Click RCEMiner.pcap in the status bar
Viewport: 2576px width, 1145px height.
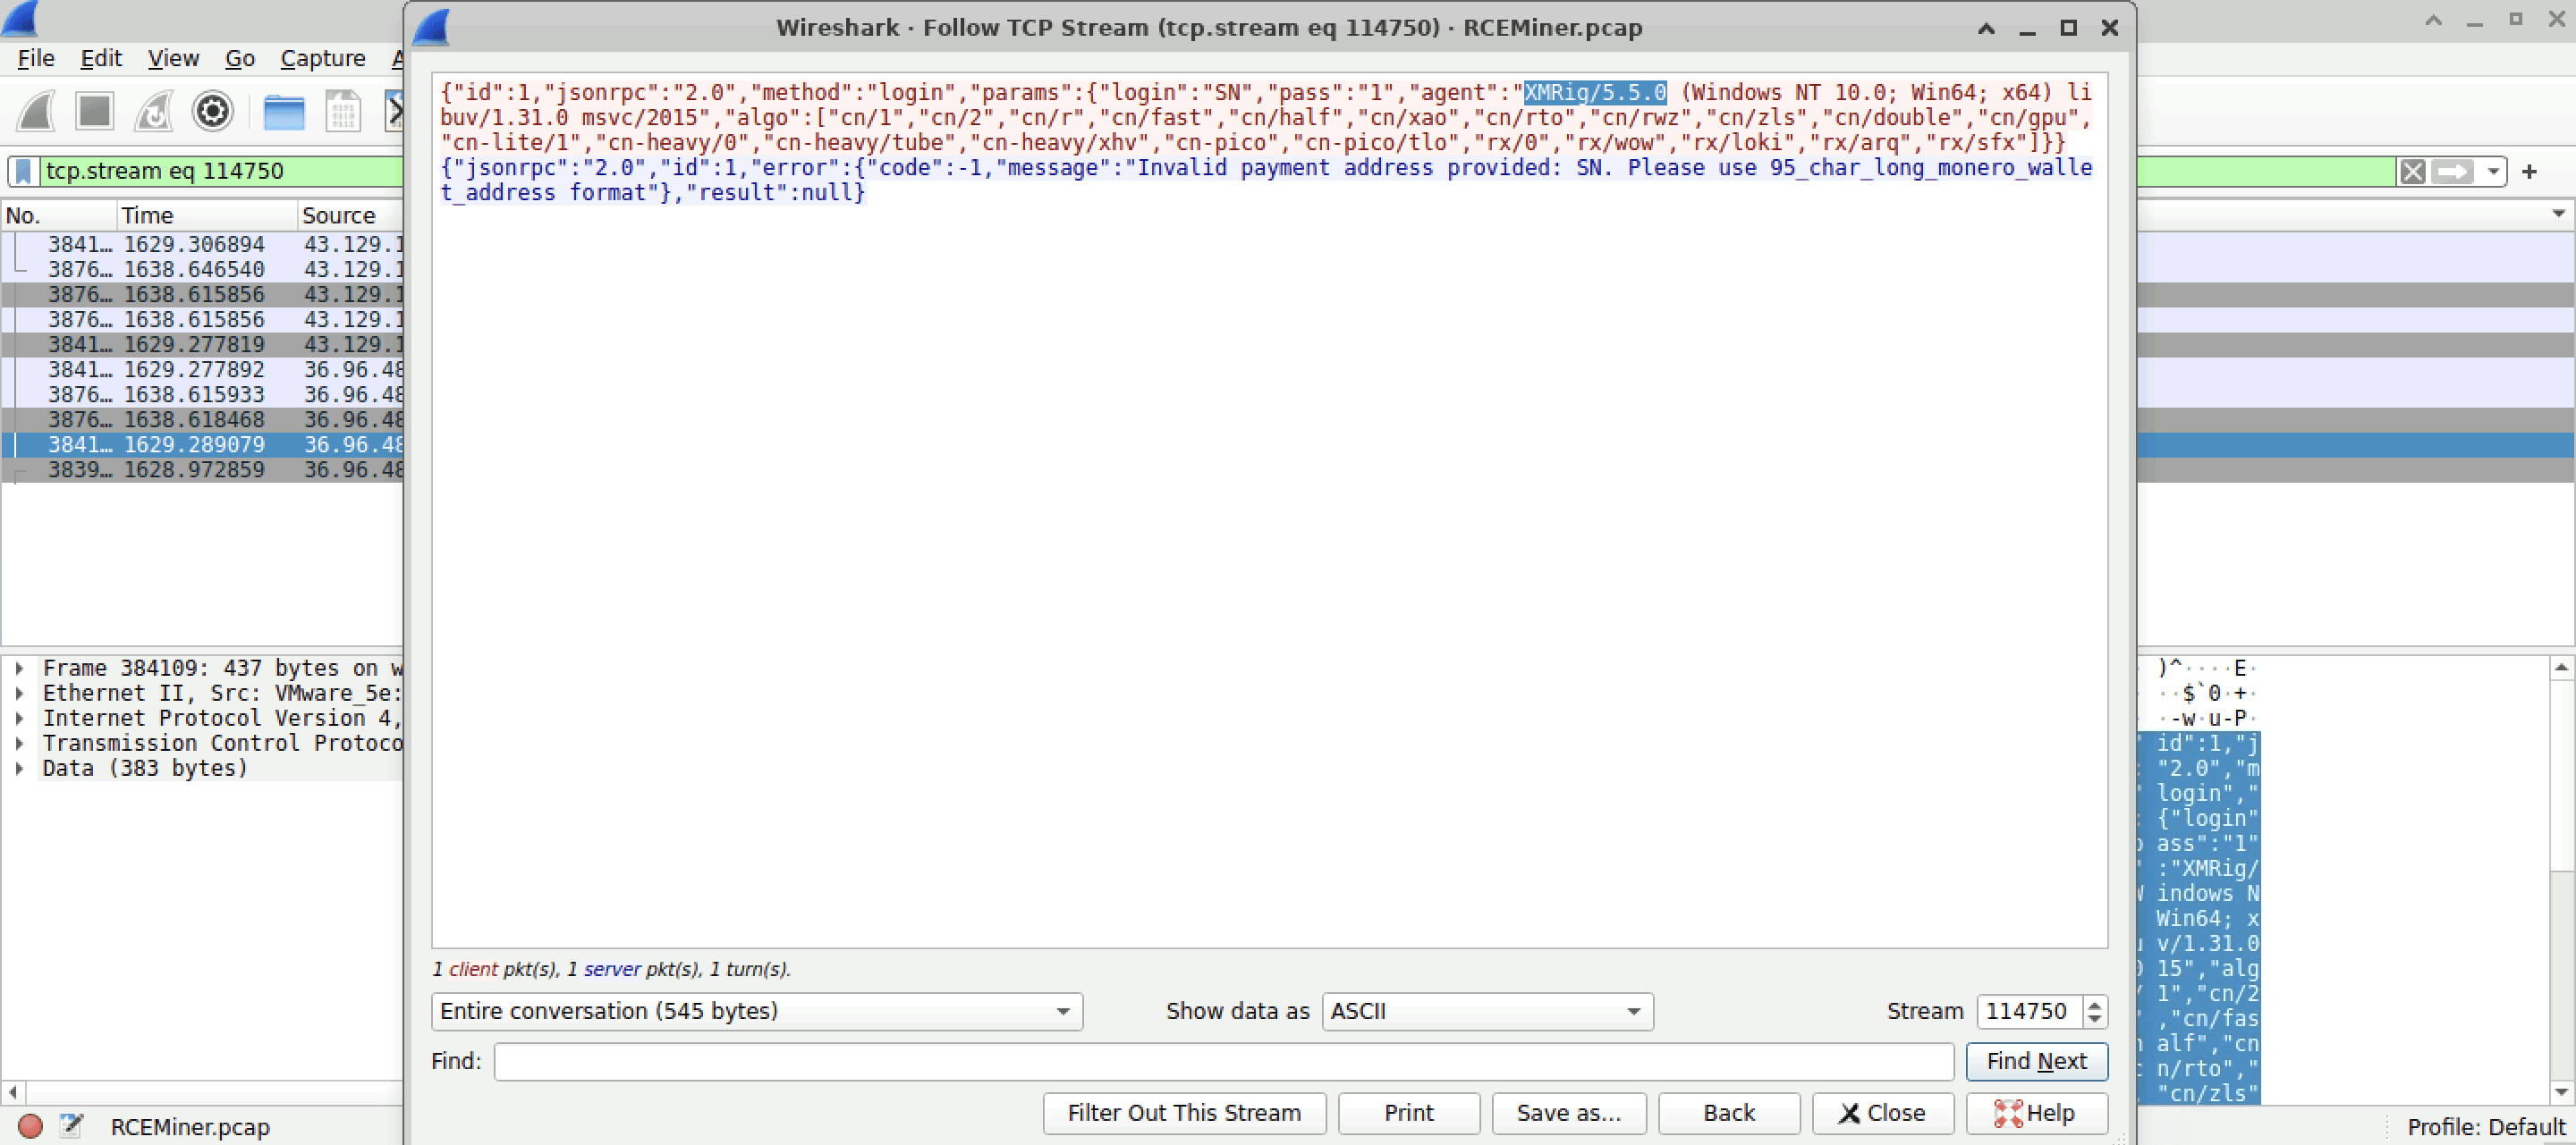[190, 1126]
